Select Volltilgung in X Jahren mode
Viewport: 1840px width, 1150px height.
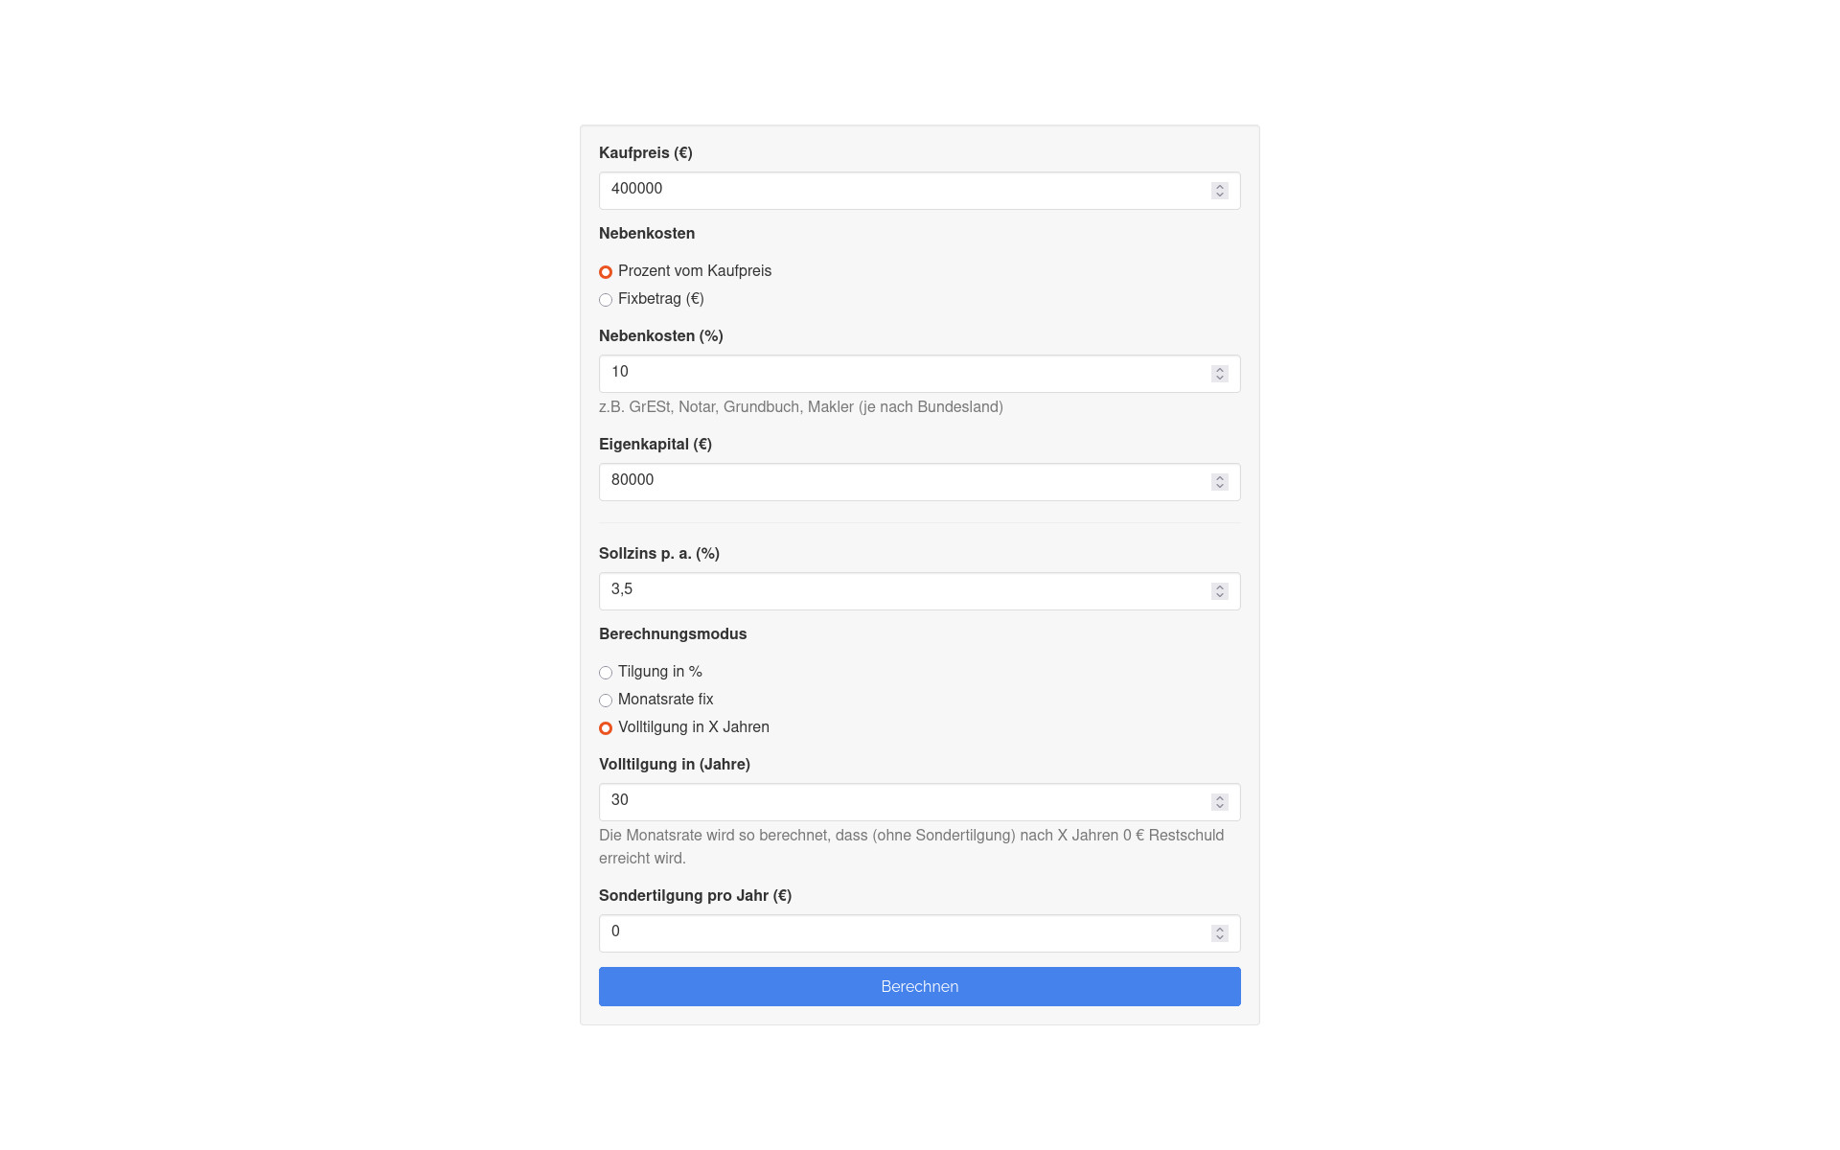tap(606, 728)
